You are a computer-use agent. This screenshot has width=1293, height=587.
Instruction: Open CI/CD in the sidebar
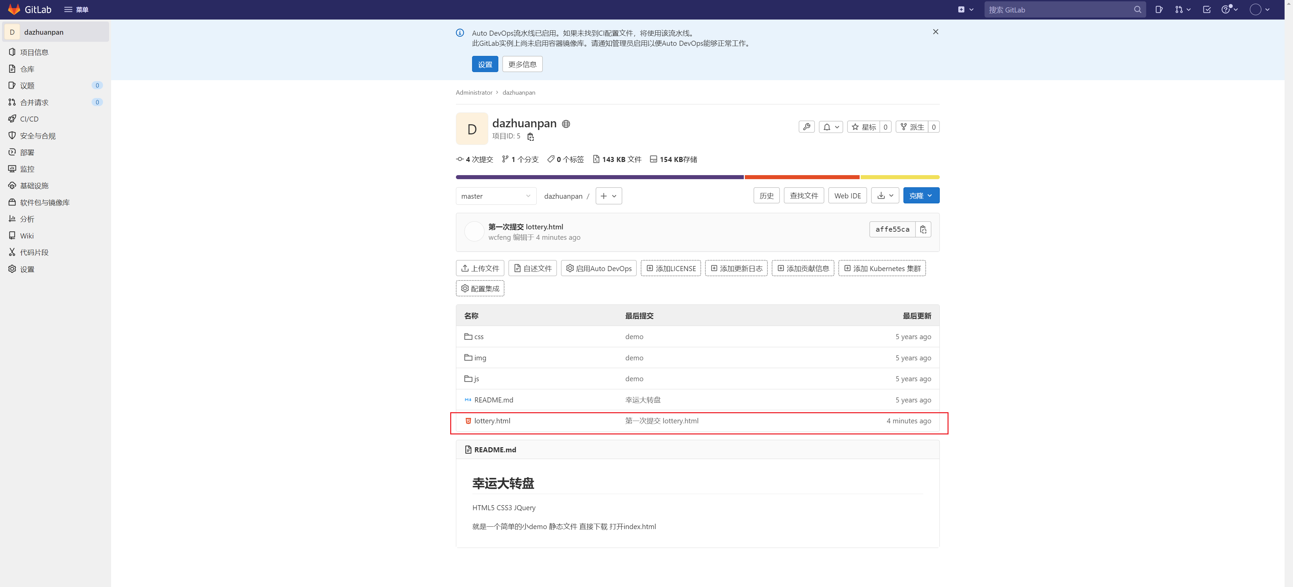tap(55, 119)
